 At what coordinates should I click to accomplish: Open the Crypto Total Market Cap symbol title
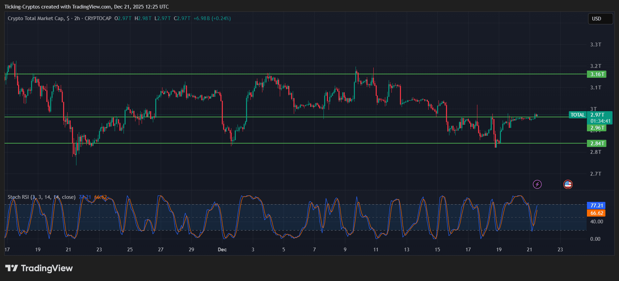point(35,18)
